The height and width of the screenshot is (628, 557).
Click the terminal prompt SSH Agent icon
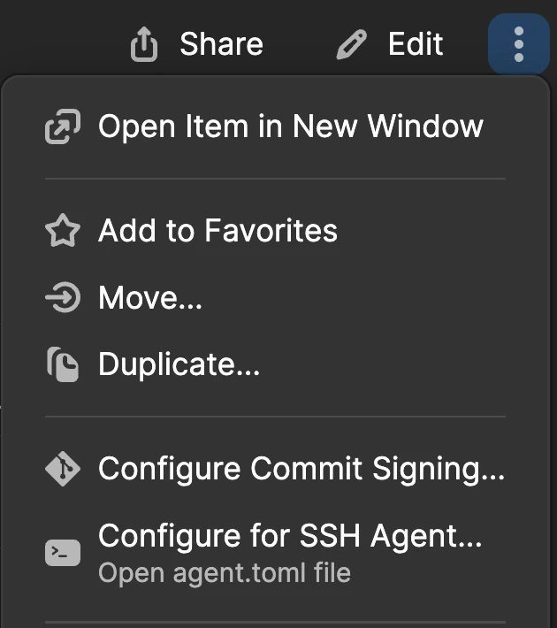(x=63, y=553)
